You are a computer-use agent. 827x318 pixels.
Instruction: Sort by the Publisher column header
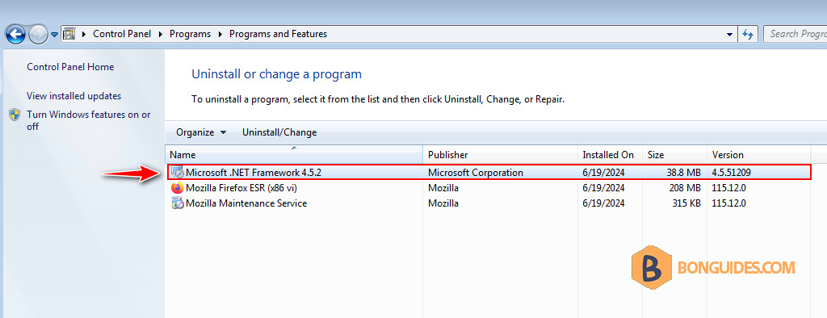(x=501, y=154)
